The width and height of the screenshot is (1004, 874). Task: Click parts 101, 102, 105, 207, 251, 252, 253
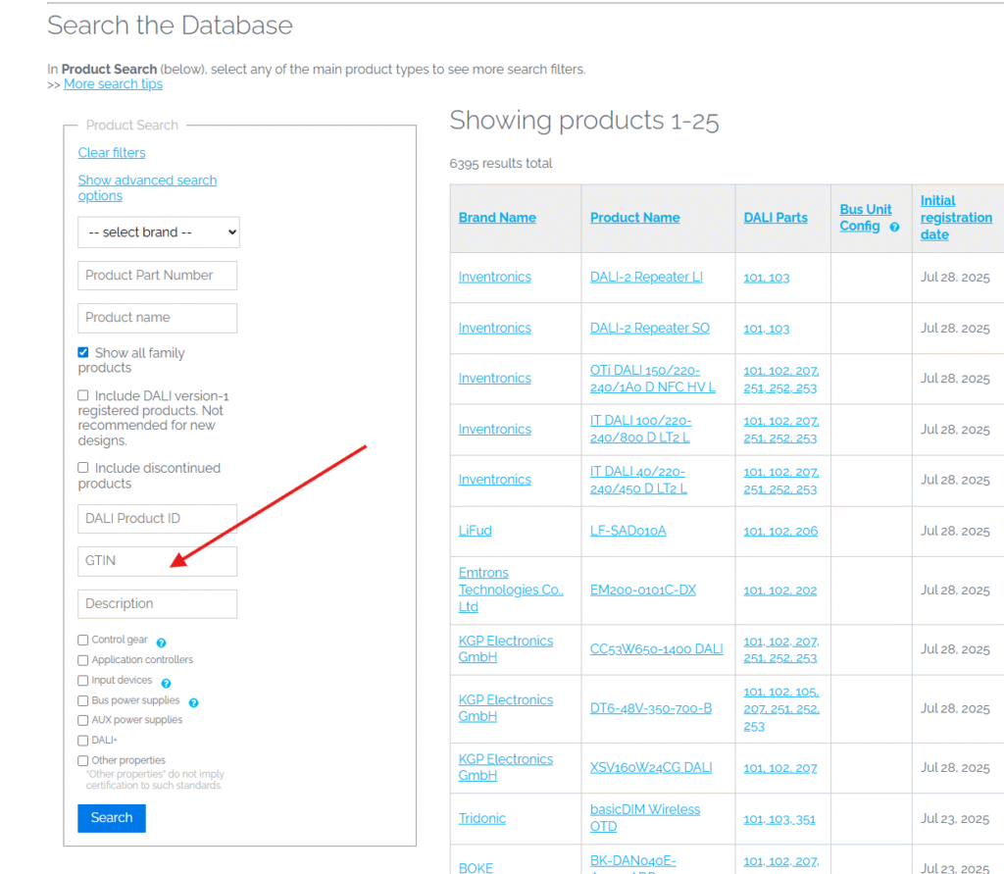(781, 709)
